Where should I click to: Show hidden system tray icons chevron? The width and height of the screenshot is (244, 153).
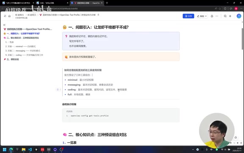(193, 150)
